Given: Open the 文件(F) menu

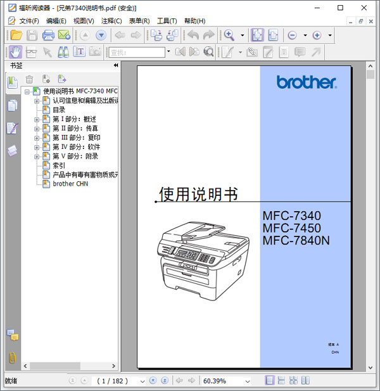Looking at the screenshot, I should coord(29,21).
